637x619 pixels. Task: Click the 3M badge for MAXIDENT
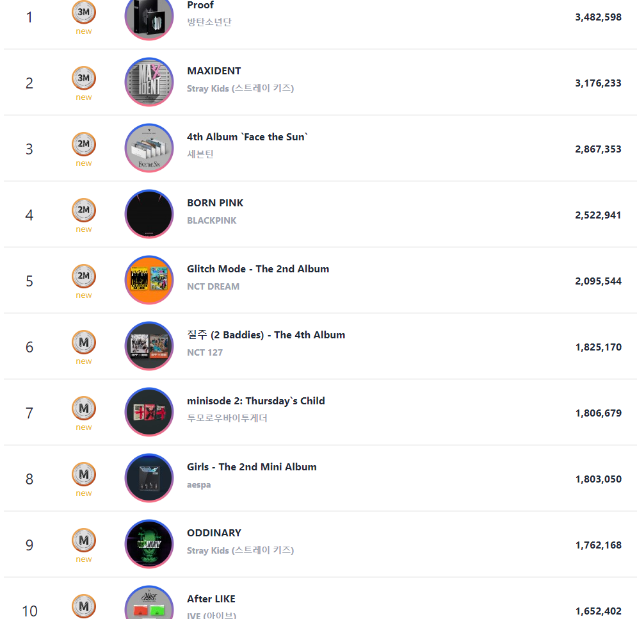point(84,78)
